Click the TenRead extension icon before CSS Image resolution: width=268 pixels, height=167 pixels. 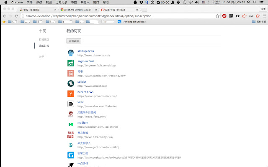click(244, 16)
